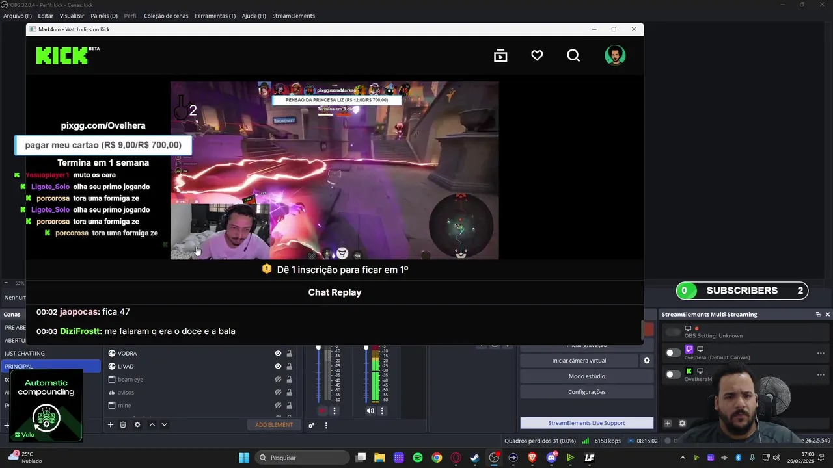This screenshot has width=833, height=468.
Task: Select the VODRA source row
Action: (x=200, y=354)
